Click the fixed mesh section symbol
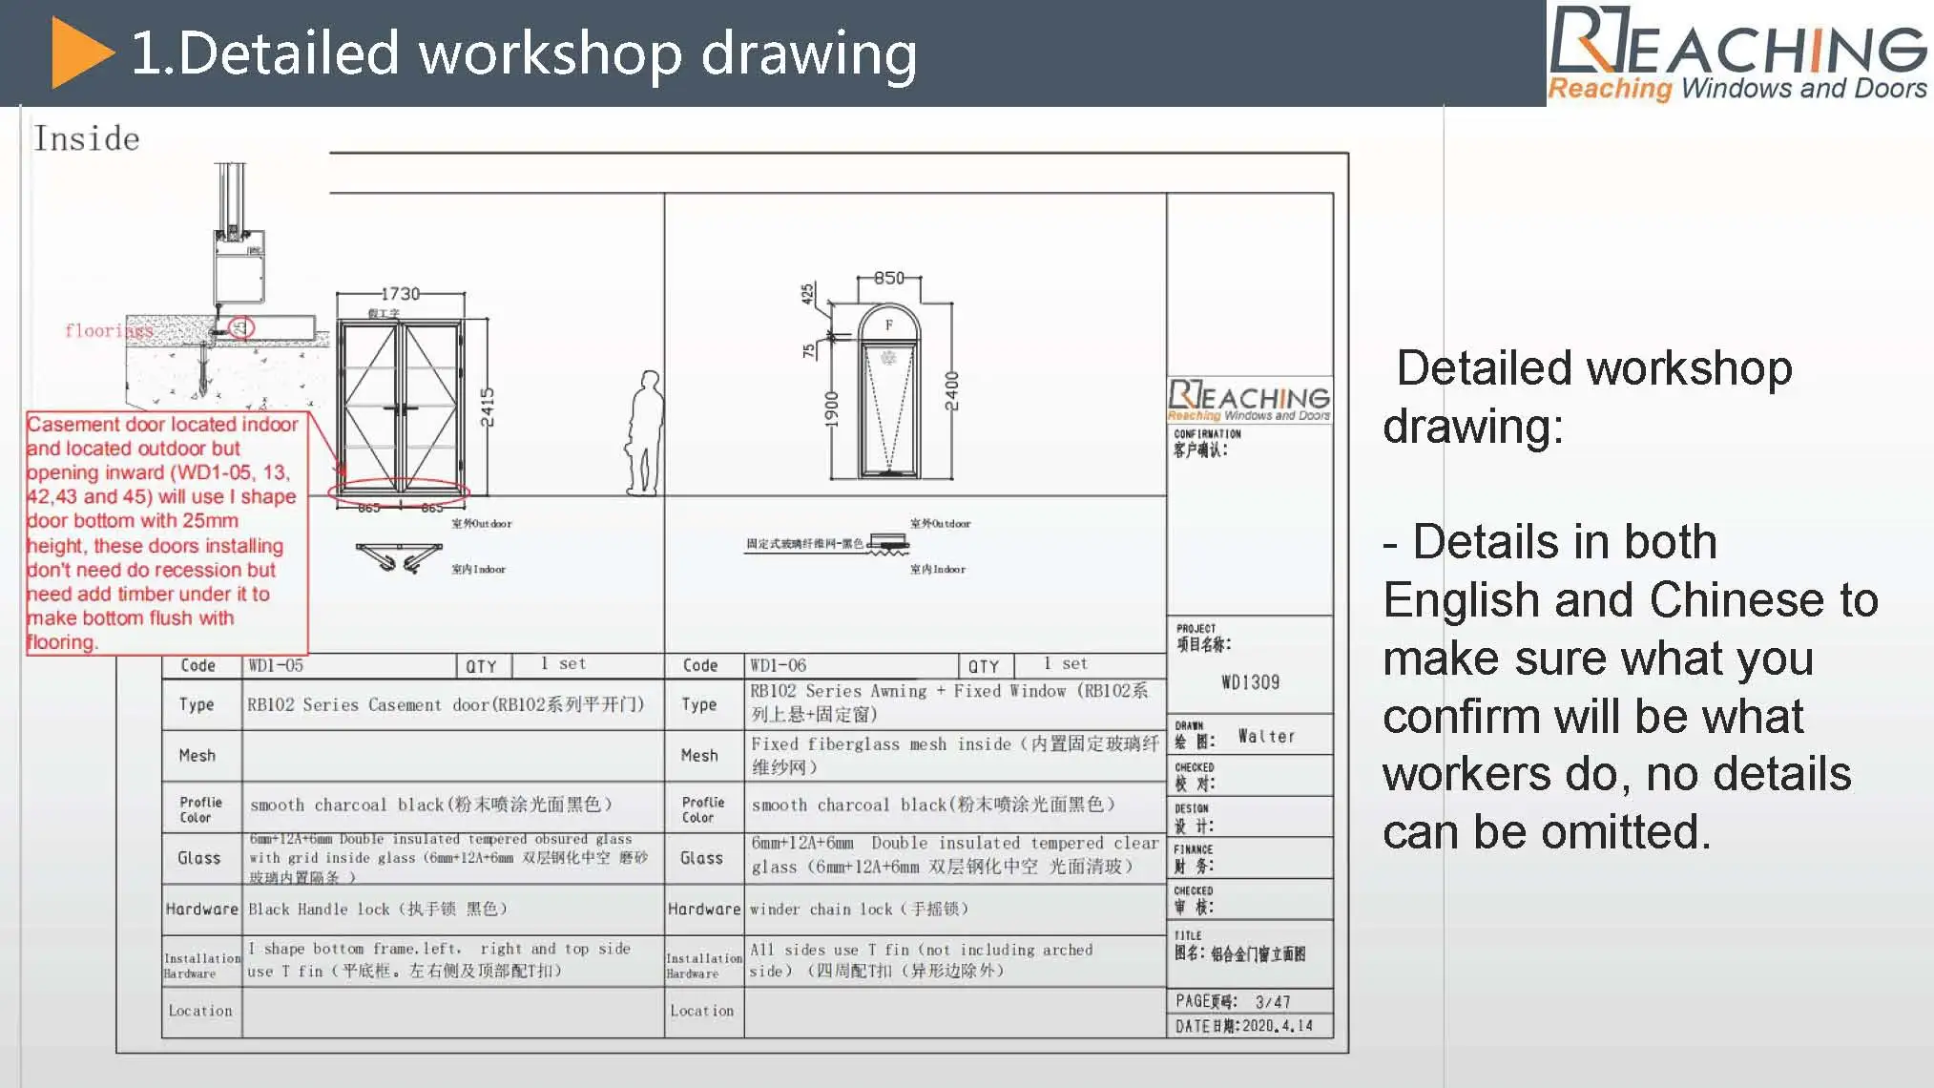The image size is (1934, 1088). [887, 544]
